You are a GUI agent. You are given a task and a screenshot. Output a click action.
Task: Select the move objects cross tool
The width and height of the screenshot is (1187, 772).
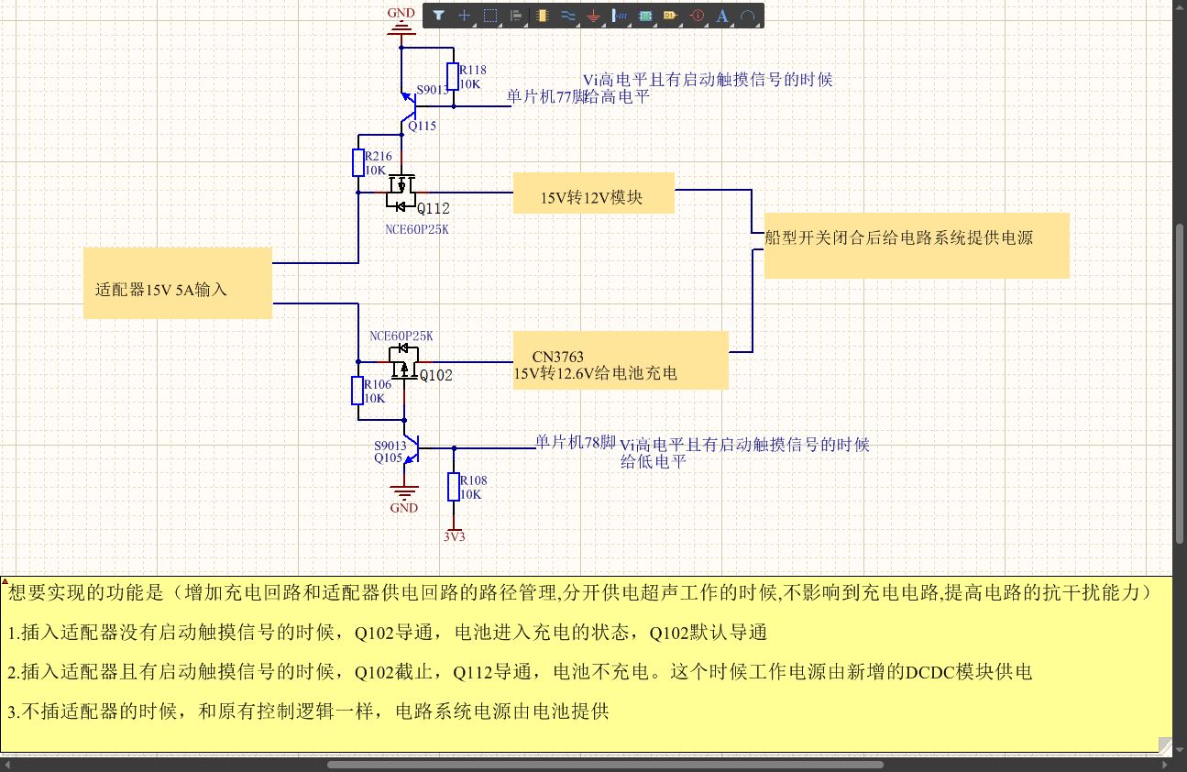tap(465, 16)
